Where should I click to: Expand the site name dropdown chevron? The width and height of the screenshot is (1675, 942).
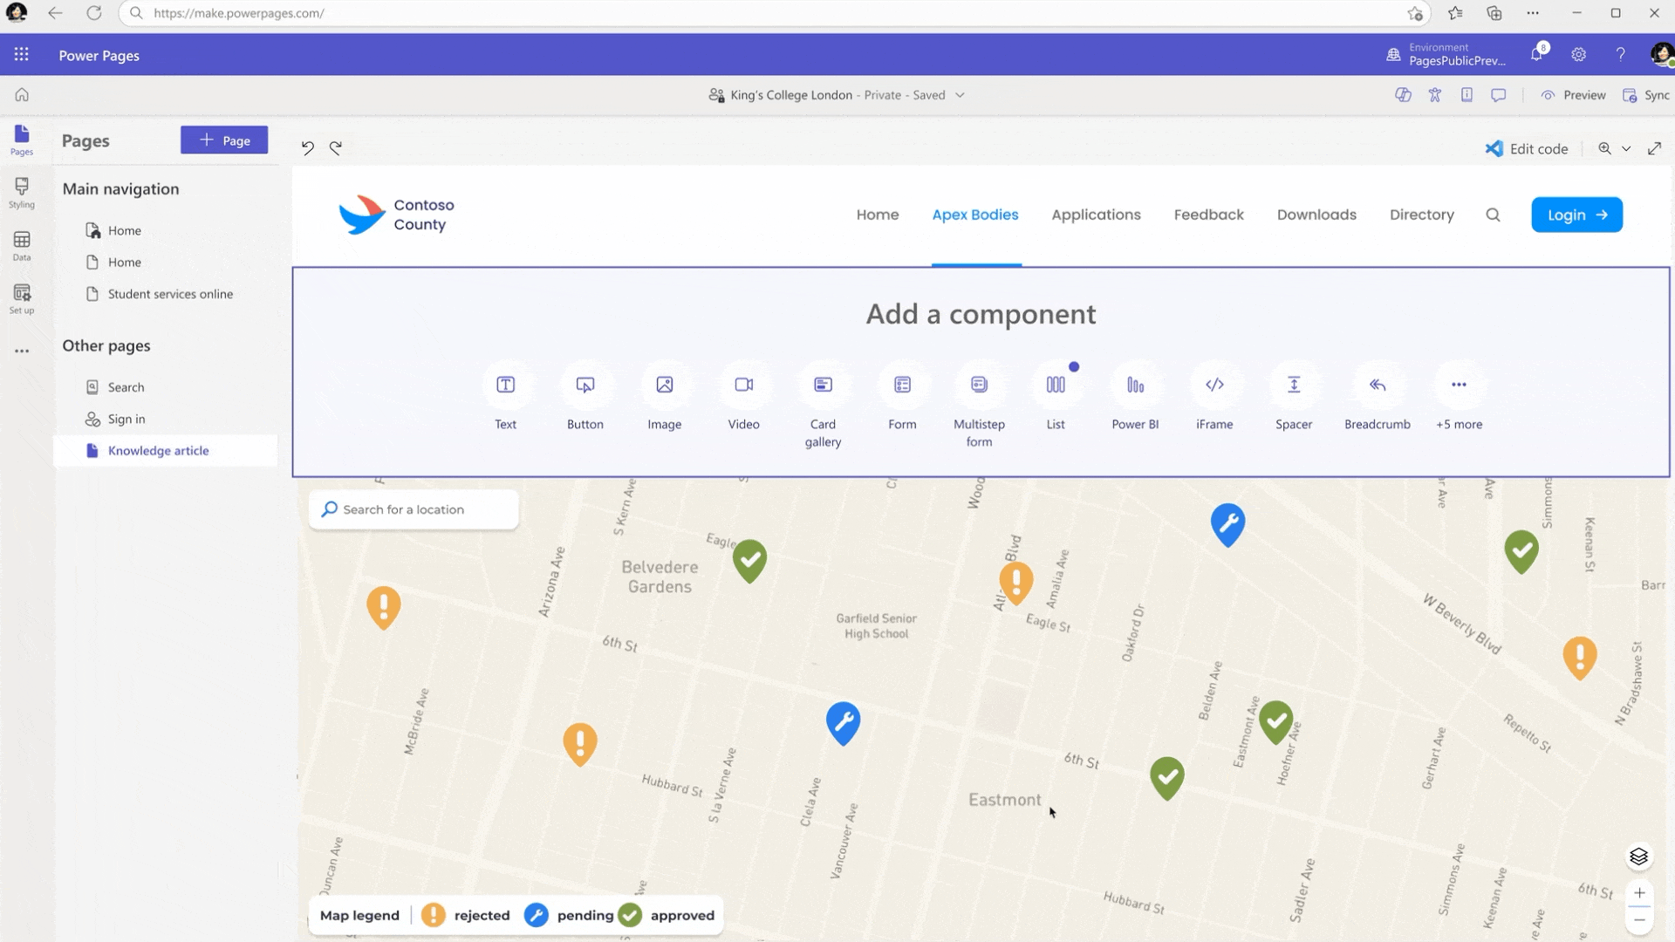(x=960, y=95)
